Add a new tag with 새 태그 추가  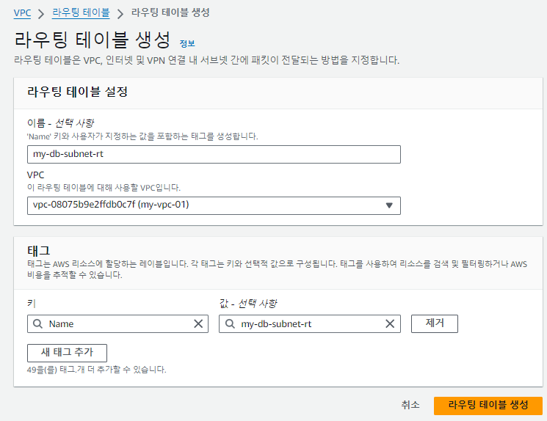click(67, 353)
